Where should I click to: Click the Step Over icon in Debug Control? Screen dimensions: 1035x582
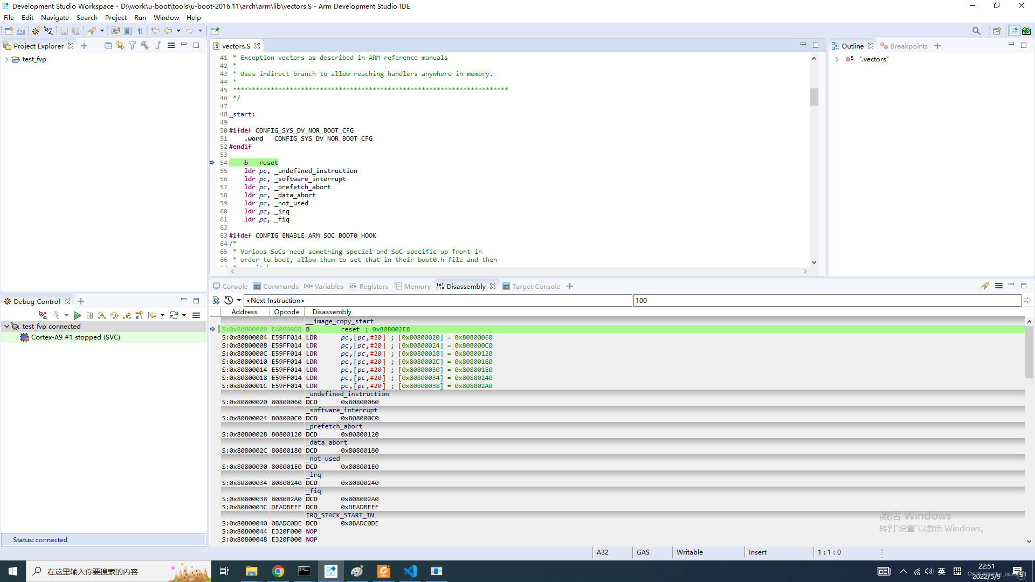point(114,315)
